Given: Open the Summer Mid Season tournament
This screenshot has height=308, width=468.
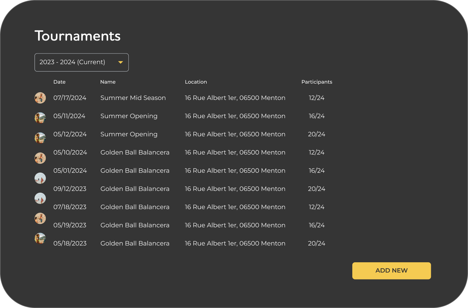Looking at the screenshot, I should pyautogui.click(x=133, y=98).
